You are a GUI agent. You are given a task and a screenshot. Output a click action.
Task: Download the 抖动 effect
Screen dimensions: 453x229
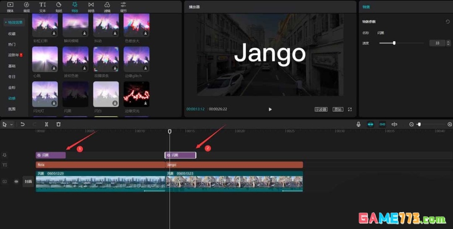(115, 33)
